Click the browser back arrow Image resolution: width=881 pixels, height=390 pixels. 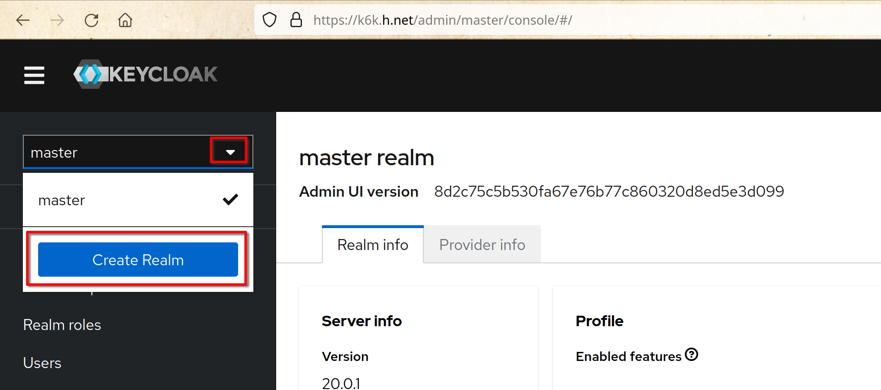(23, 20)
